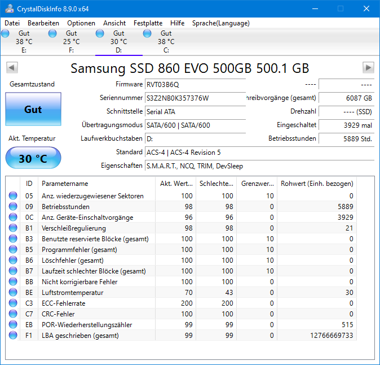The image size is (380, 365).
Task: Select Laufzeit schlechter Blöcke (gesamt) name
Action: 94,271
